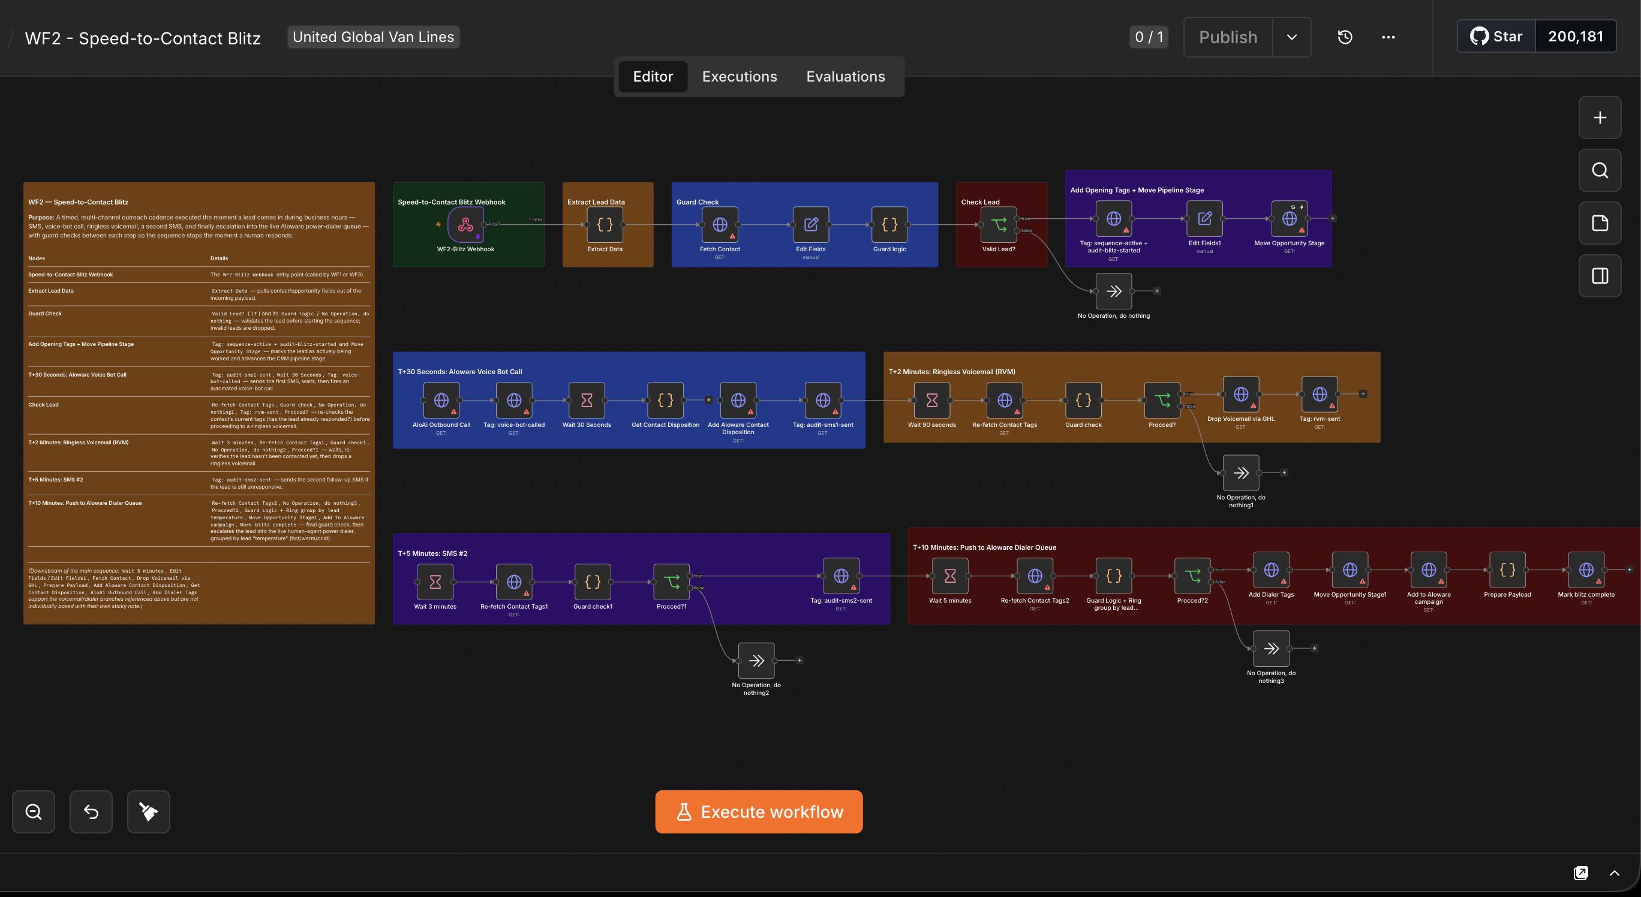Select the WF2-Blitz Webhook trigger node
1641x897 pixels.
(465, 225)
